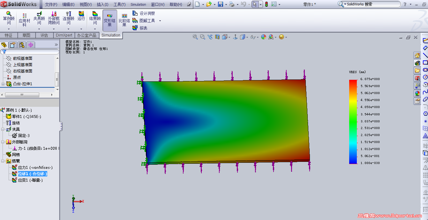
Task: Open the PropertyManager tab icon
Action: click(13, 45)
